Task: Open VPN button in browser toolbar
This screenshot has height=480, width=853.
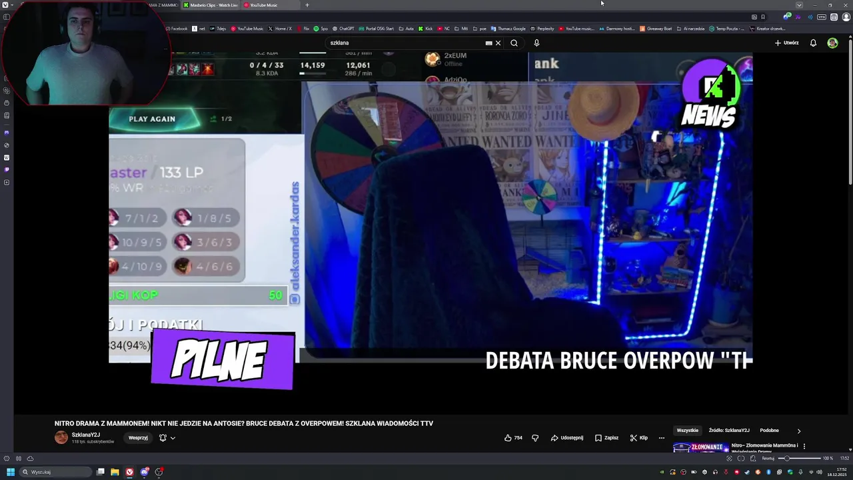Action: coord(822,17)
